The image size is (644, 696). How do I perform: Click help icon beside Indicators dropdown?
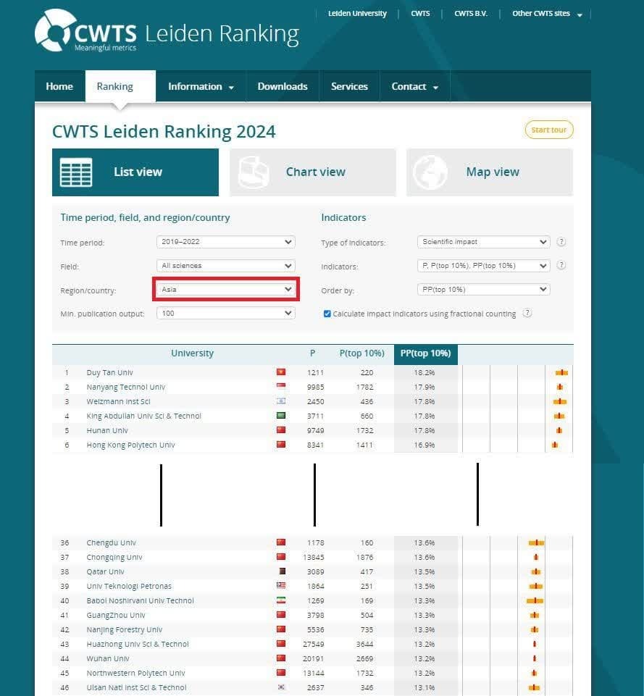point(561,266)
